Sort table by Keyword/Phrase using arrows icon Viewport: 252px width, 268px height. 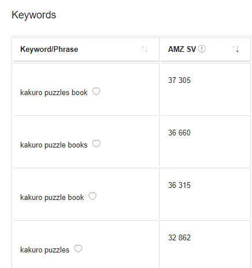tap(145, 49)
